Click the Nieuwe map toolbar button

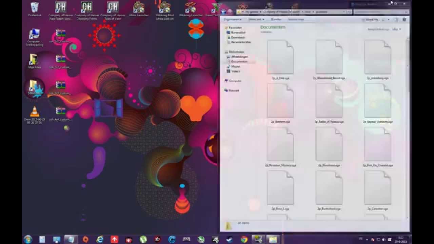296,20
